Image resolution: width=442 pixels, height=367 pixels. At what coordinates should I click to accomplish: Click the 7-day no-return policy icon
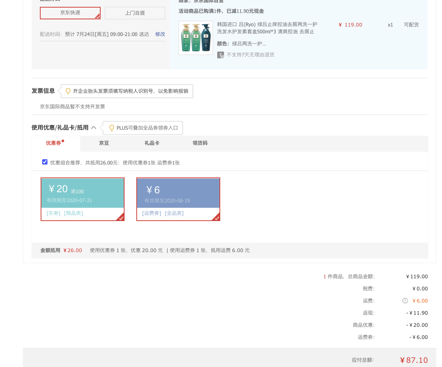(x=221, y=55)
